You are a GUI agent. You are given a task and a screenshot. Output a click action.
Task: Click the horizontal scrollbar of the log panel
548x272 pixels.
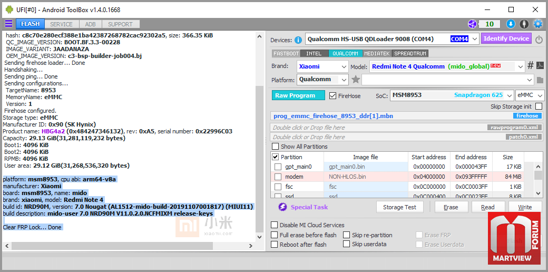click(129, 246)
